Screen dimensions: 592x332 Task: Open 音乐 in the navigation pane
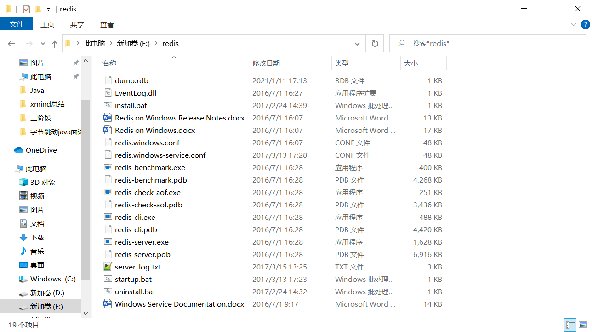point(37,251)
